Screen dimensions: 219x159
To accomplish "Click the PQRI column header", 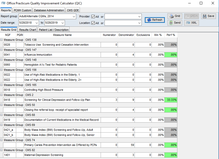I will (20, 35).
